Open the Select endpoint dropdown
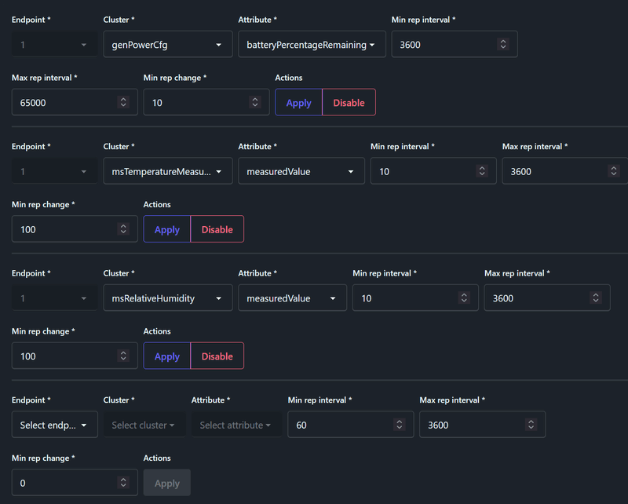 coord(54,425)
